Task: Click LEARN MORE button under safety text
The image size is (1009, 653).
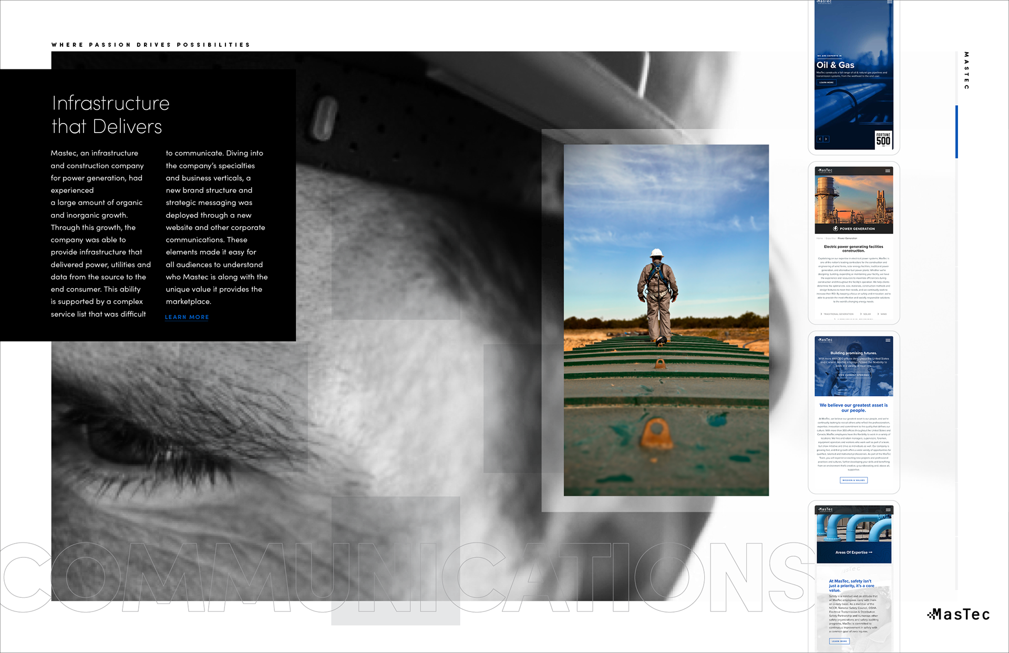Action: coord(839,641)
